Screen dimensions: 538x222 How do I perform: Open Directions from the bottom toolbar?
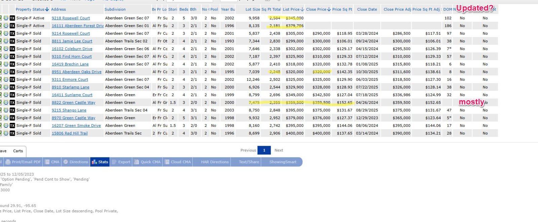pos(76,162)
